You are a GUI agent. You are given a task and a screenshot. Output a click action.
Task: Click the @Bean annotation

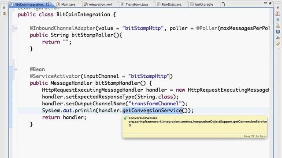[x=37, y=69]
